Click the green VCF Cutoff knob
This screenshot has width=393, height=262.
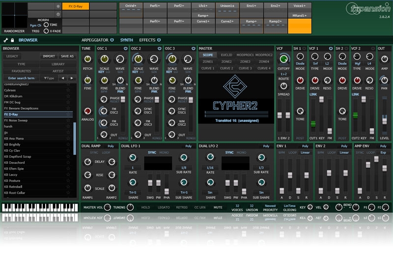click(284, 59)
